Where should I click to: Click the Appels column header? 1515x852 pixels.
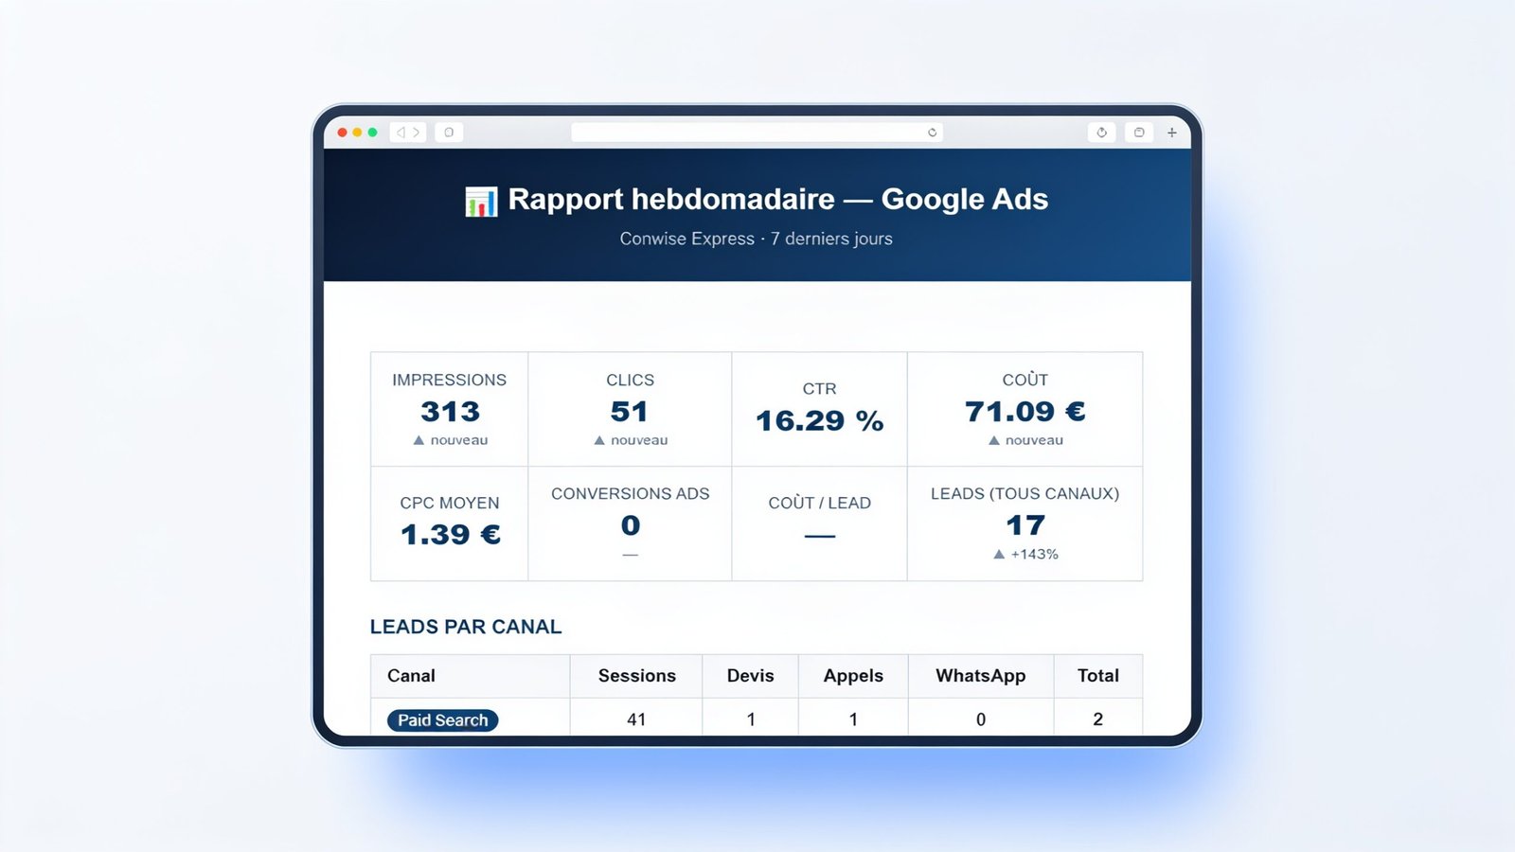853,676
